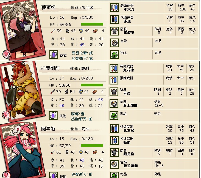
Task: Click weapon name 小太刀
Action: click(129, 9)
